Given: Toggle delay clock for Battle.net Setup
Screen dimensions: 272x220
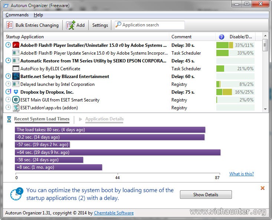Looking at the screenshot, I should pyautogui.click(x=8, y=76).
